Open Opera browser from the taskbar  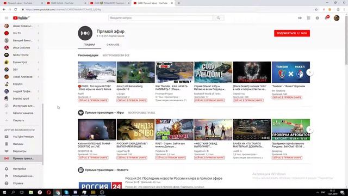click(48, 192)
